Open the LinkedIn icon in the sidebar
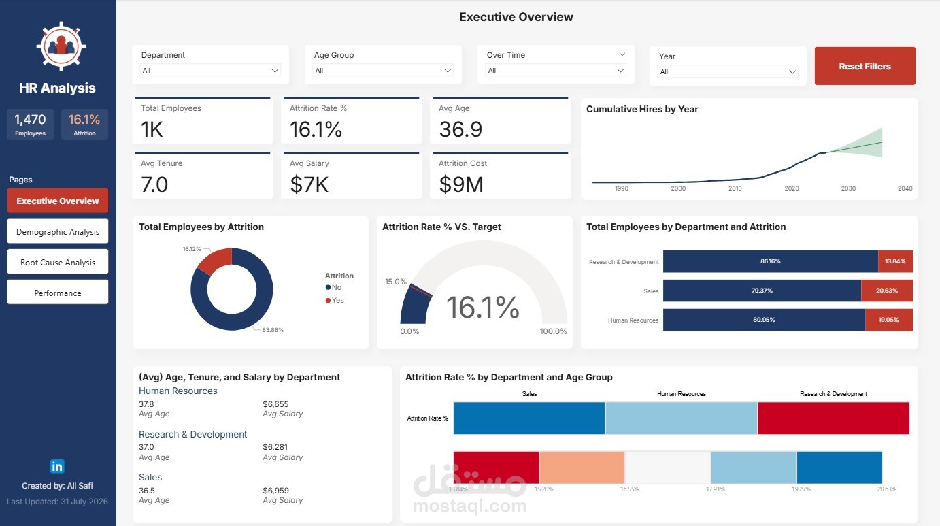 coord(57,466)
